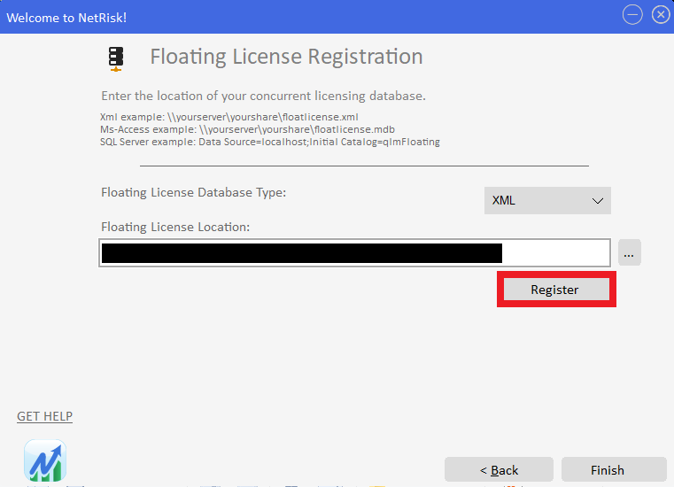Viewport: 674px width, 487px height.
Task: Expand the XML combo box chevron arrow
Action: (x=598, y=201)
